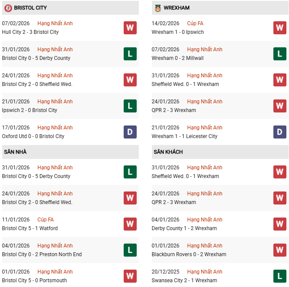The height and width of the screenshot is (287, 289).
Task: Open the QPR 2 - 3 Wrexham match under SÂN KHÁCH
Action: coord(174,202)
